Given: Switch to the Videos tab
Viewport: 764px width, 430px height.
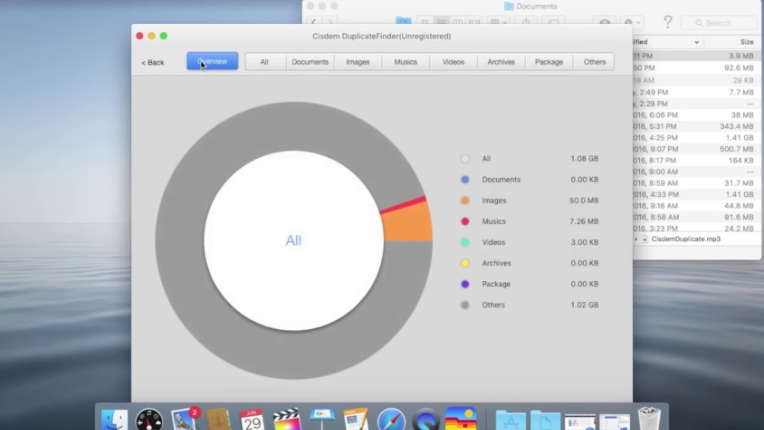Looking at the screenshot, I should 454,62.
